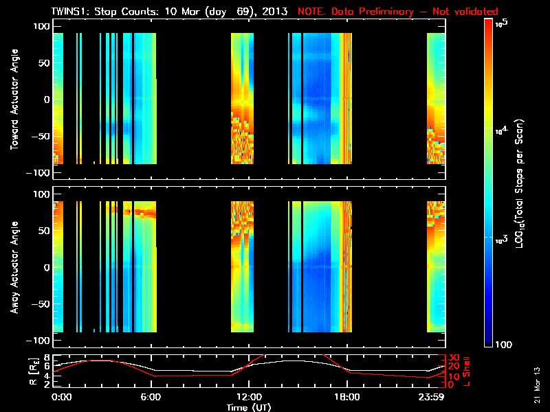550x412 pixels.
Task: Click the white radius curve in orbit panel
Action: (x=289, y=361)
